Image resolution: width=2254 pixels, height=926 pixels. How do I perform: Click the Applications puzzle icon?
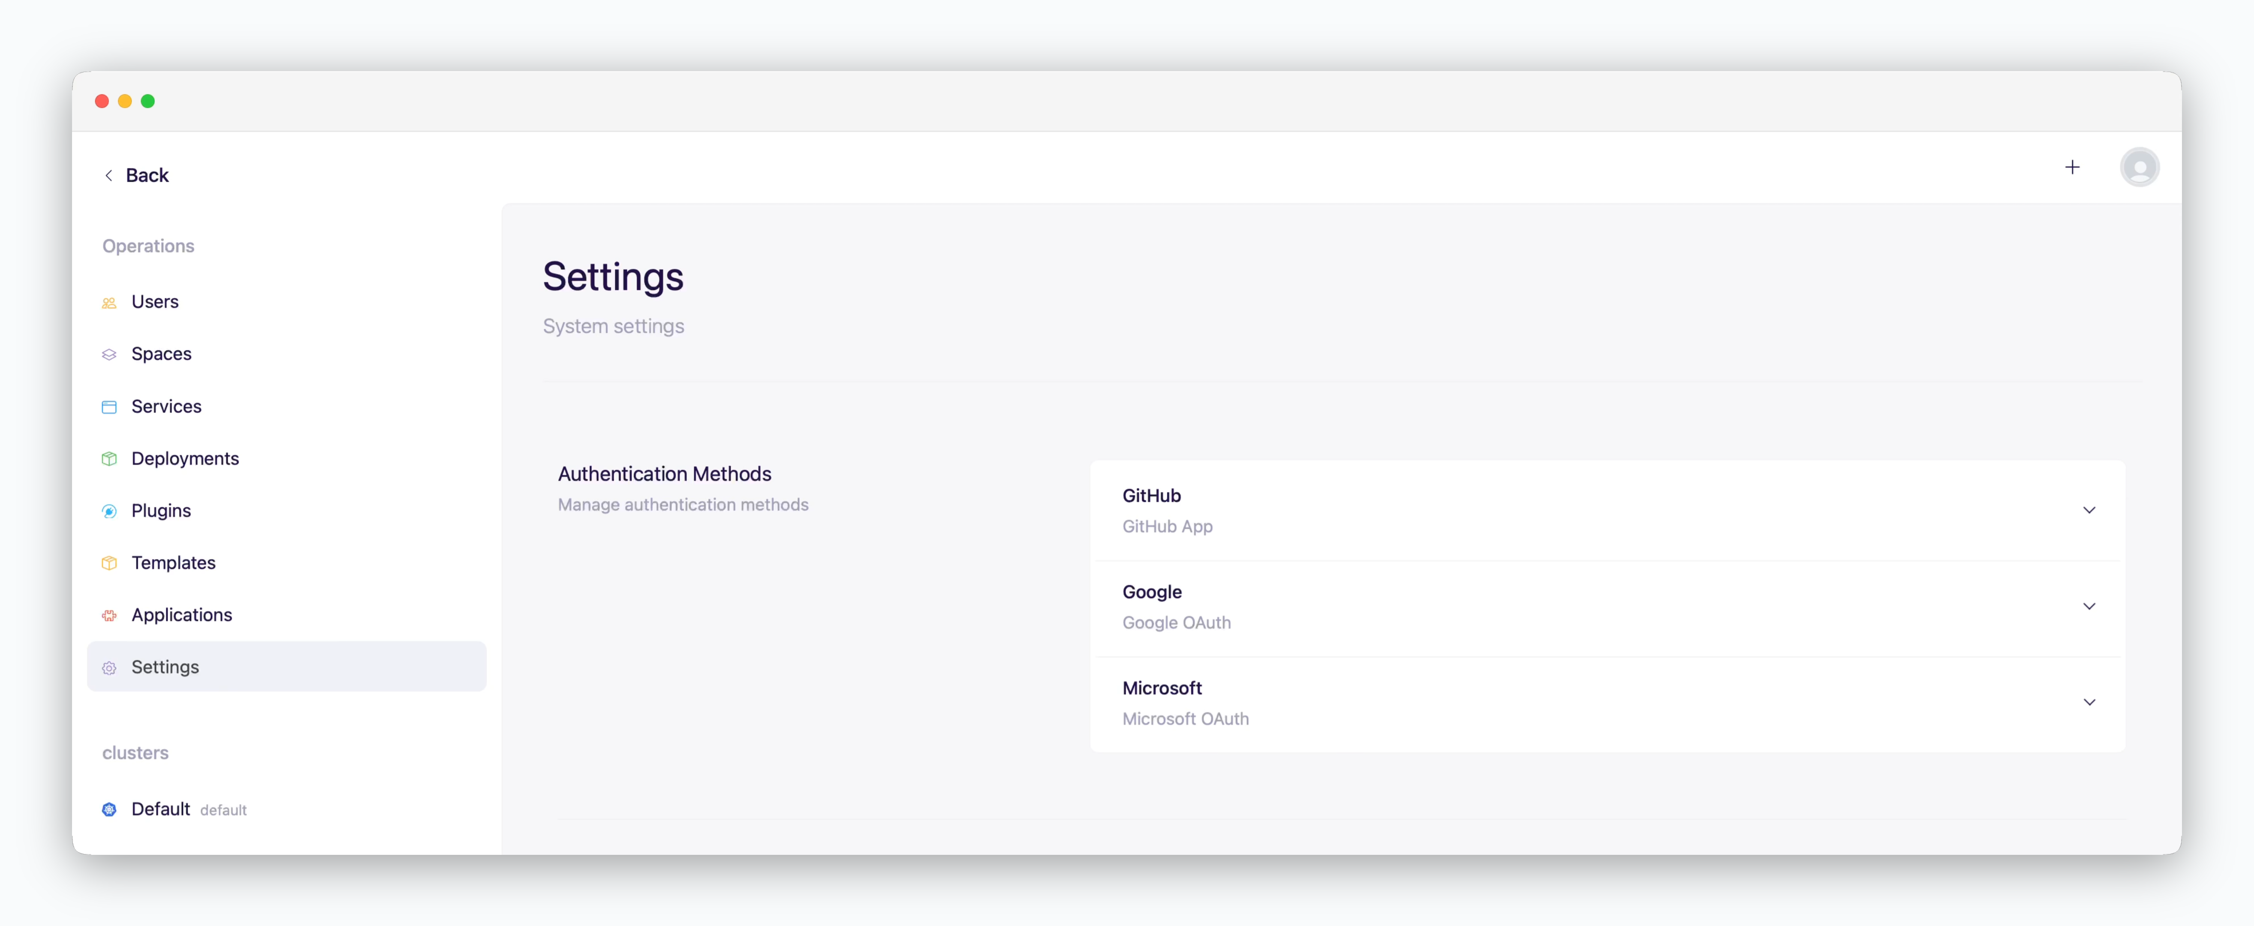point(109,615)
